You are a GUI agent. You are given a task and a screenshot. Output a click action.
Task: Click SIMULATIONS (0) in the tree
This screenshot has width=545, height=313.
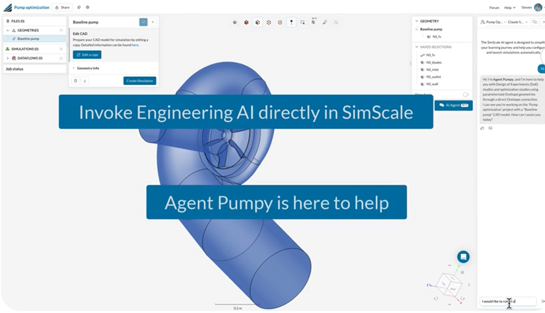pyautogui.click(x=25, y=49)
